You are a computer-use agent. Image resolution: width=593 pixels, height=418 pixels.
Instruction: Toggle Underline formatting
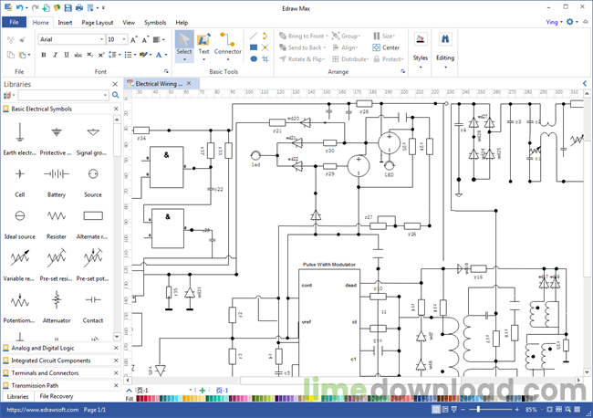pyautogui.click(x=67, y=55)
